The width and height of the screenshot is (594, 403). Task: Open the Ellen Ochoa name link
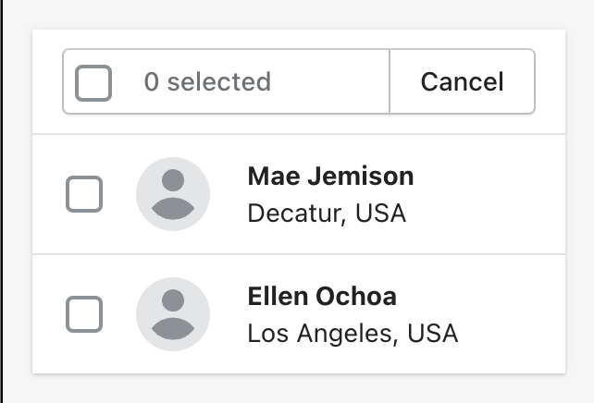click(x=322, y=297)
